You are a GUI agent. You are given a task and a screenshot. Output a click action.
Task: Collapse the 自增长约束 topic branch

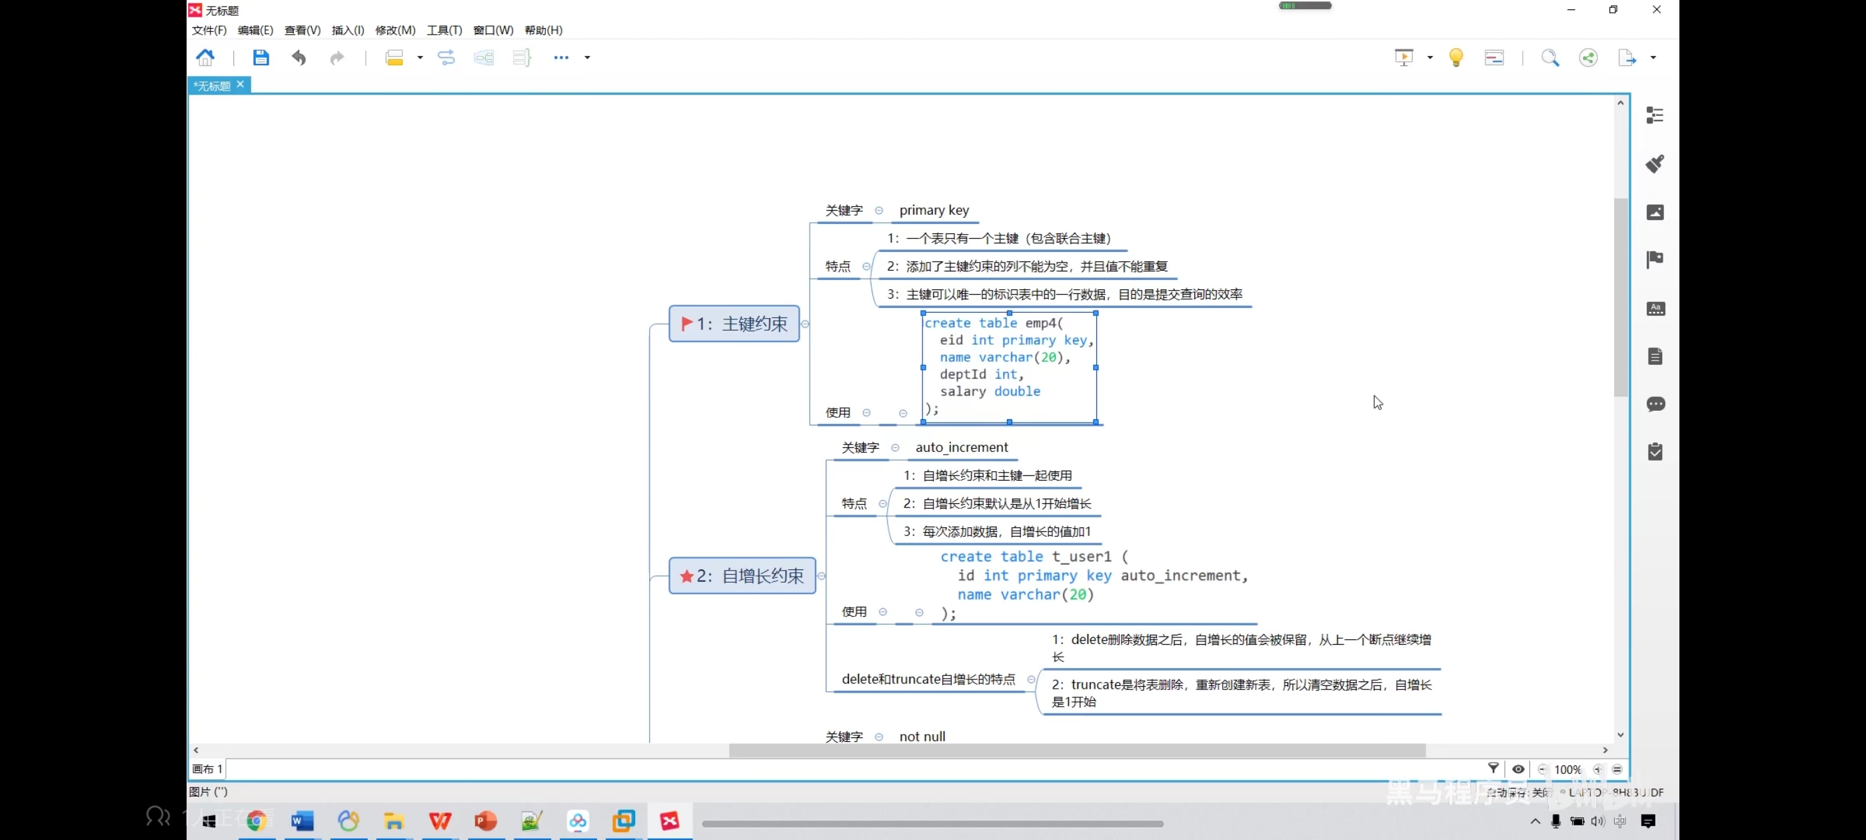click(x=822, y=576)
